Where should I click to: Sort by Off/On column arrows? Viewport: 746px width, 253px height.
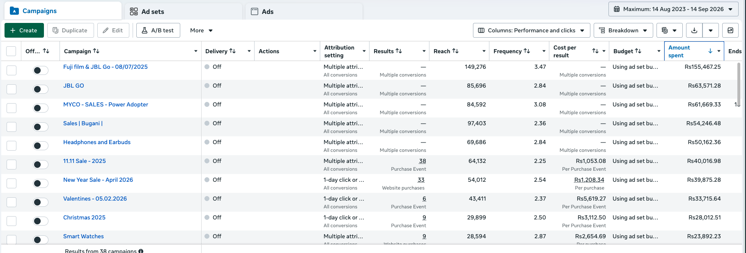point(46,51)
